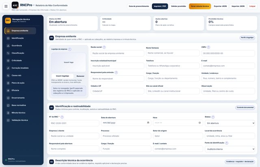Click Remover logo button

[80, 76]
